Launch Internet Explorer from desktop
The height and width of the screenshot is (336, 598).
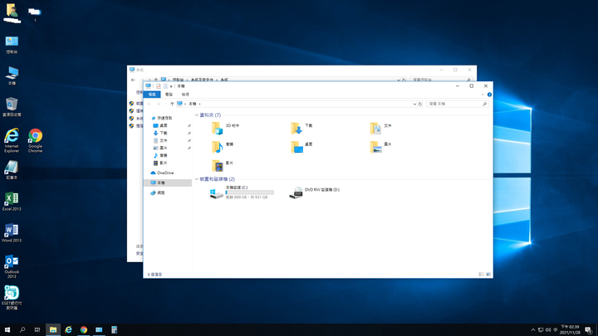coord(12,140)
